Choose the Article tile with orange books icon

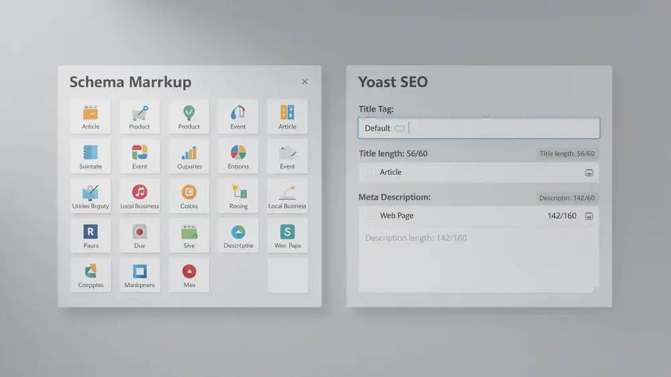point(287,117)
